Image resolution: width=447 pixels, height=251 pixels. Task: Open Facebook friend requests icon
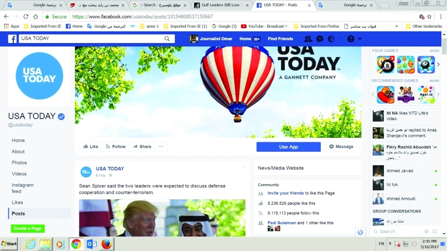(x=308, y=38)
